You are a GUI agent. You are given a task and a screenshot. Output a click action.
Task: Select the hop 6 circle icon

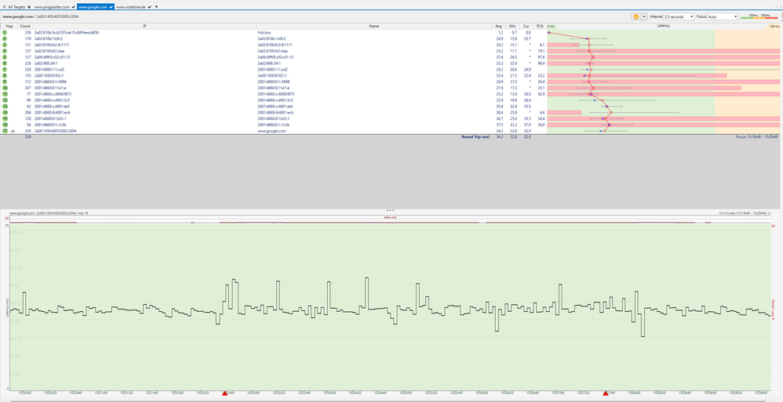[5, 63]
